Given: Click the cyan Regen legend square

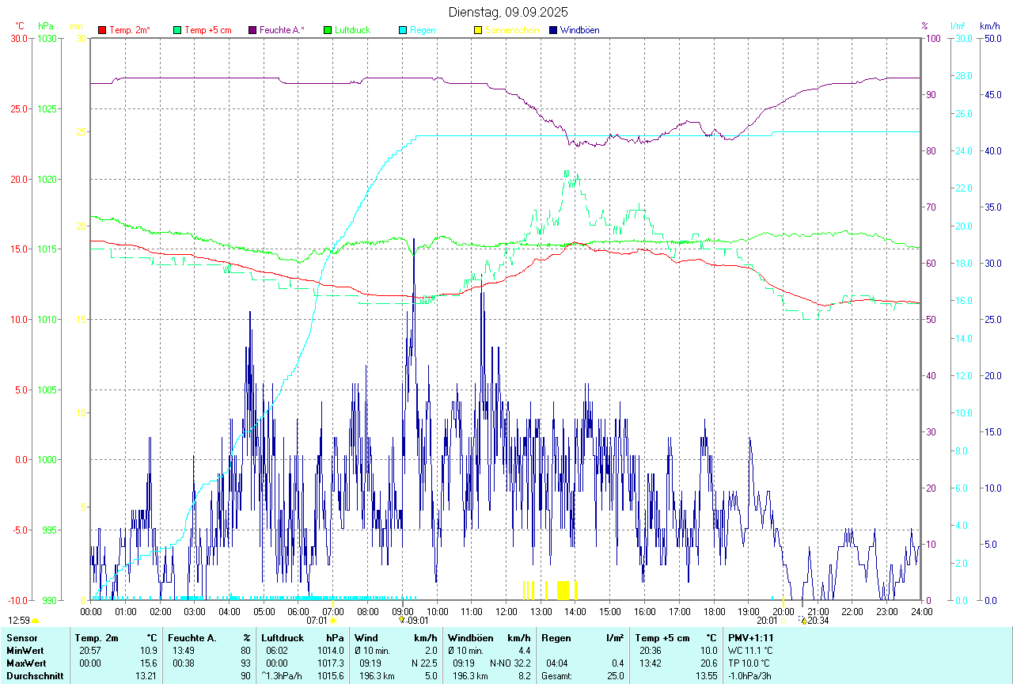Looking at the screenshot, I should (403, 30).
